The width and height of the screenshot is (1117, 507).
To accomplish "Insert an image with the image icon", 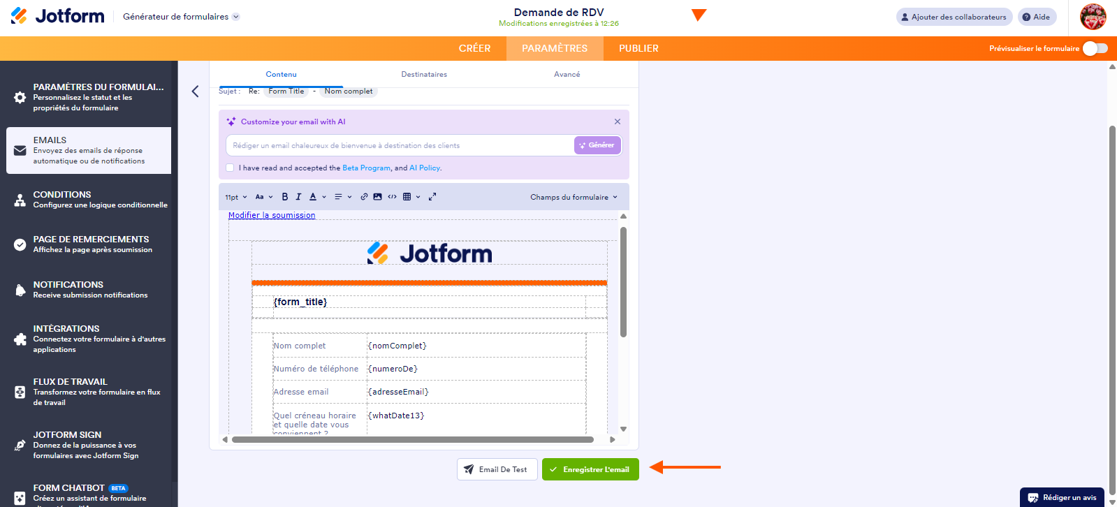I will (378, 197).
